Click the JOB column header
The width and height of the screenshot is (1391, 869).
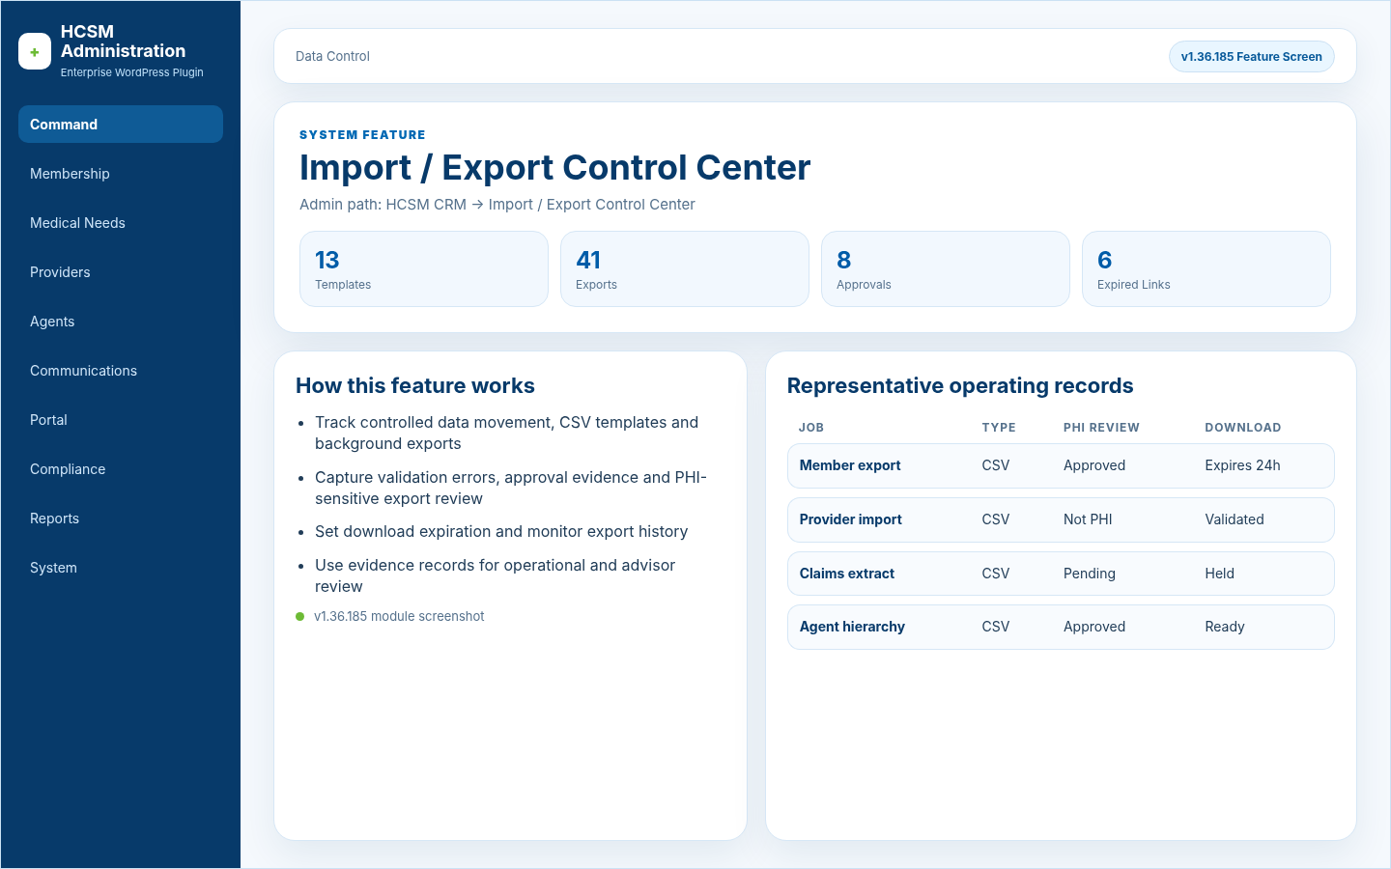pos(811,428)
